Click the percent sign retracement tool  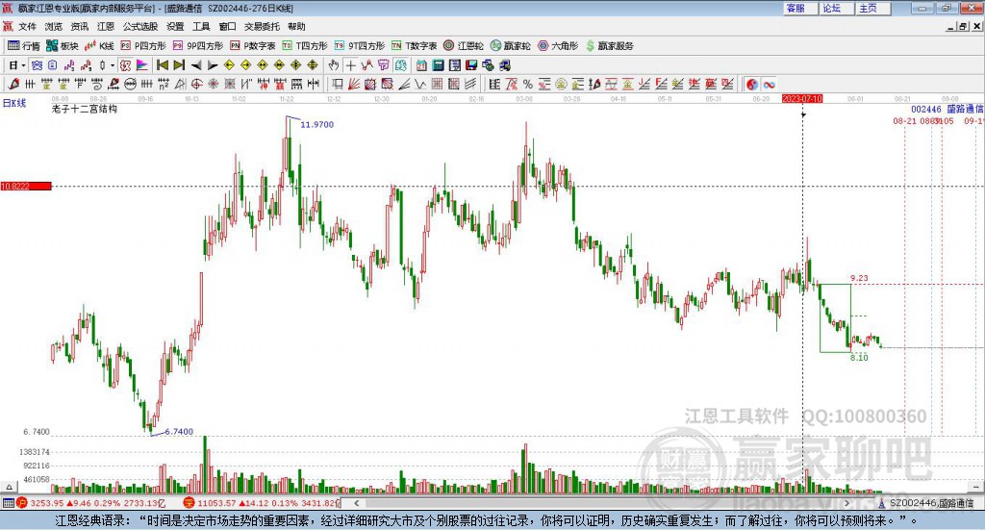coord(528,84)
